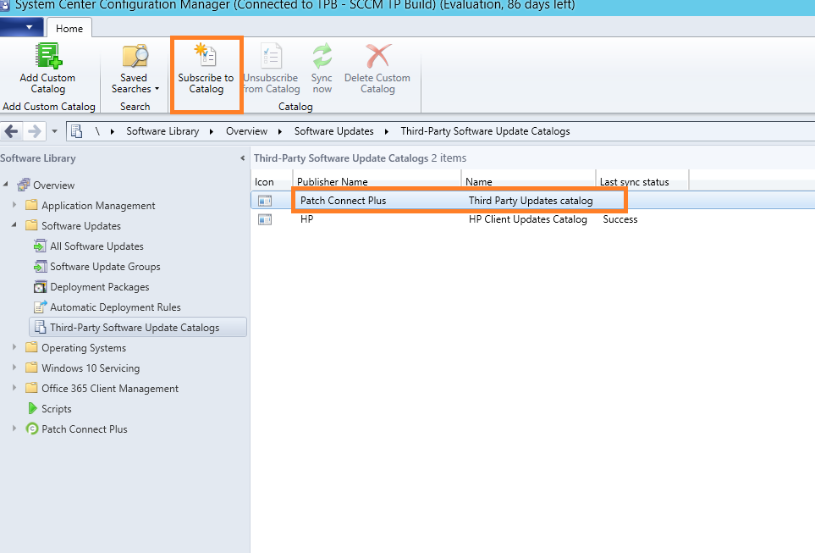Viewport: 815px width, 553px height.
Task: Select the Operating Systems folder
Action: tap(84, 347)
